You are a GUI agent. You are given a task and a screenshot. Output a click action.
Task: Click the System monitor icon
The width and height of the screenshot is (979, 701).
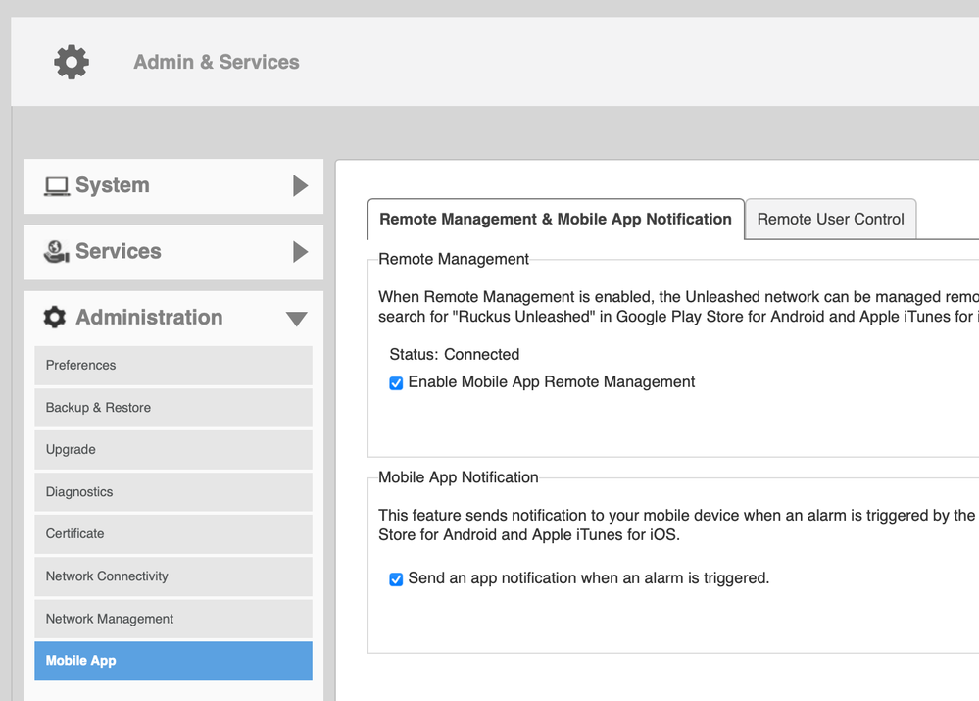[x=57, y=186]
